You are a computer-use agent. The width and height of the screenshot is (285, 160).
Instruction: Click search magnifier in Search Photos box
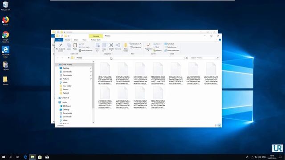pyautogui.click(x=218, y=58)
